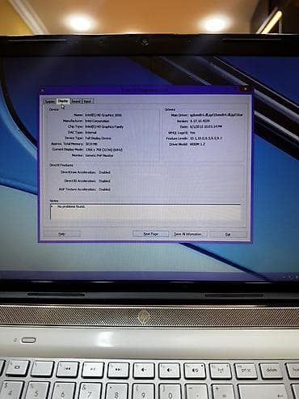Click Save All Information button

(x=187, y=234)
